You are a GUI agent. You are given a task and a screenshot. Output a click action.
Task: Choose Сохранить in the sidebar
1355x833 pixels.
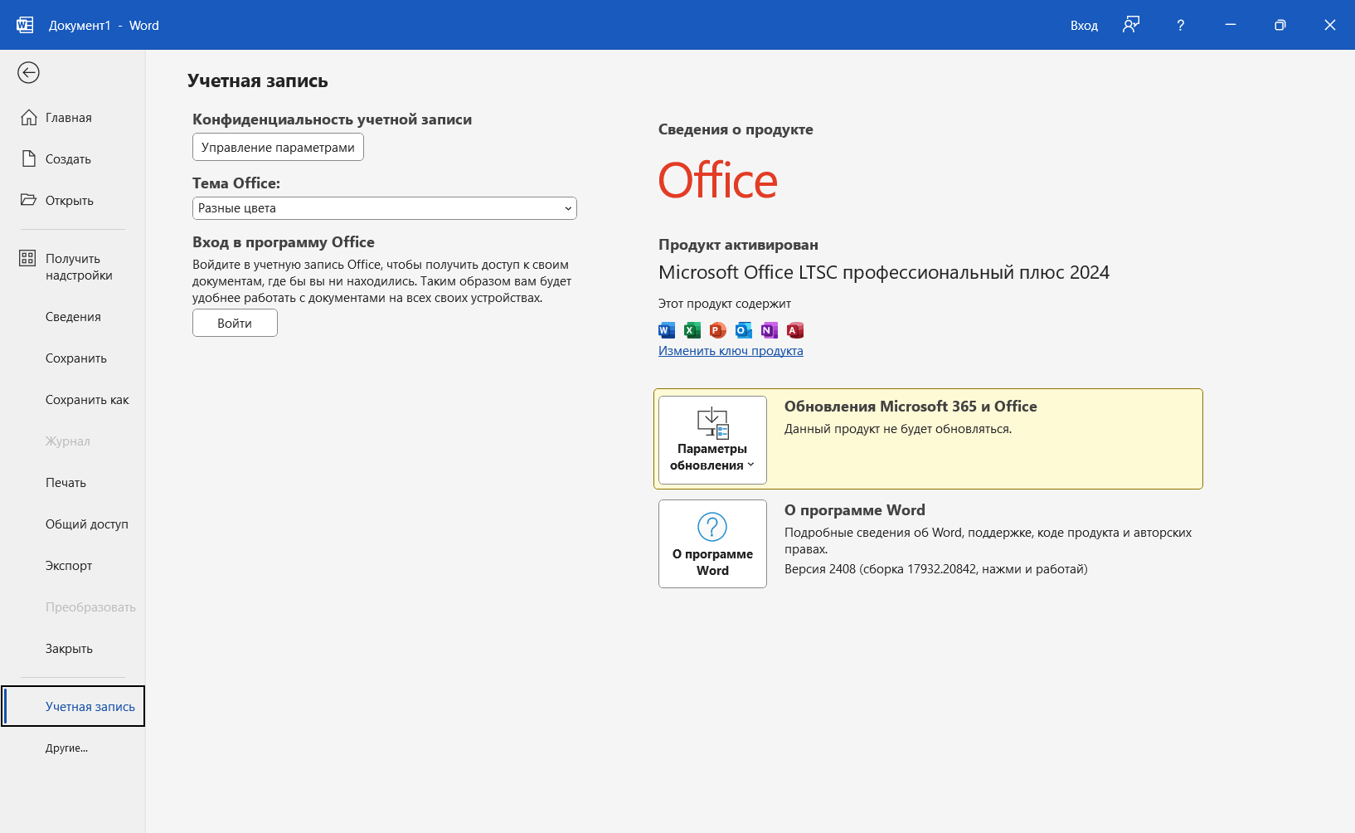(73, 358)
